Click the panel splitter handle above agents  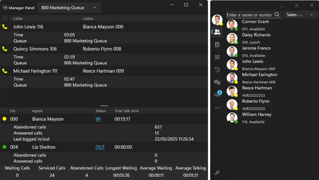point(104,106)
